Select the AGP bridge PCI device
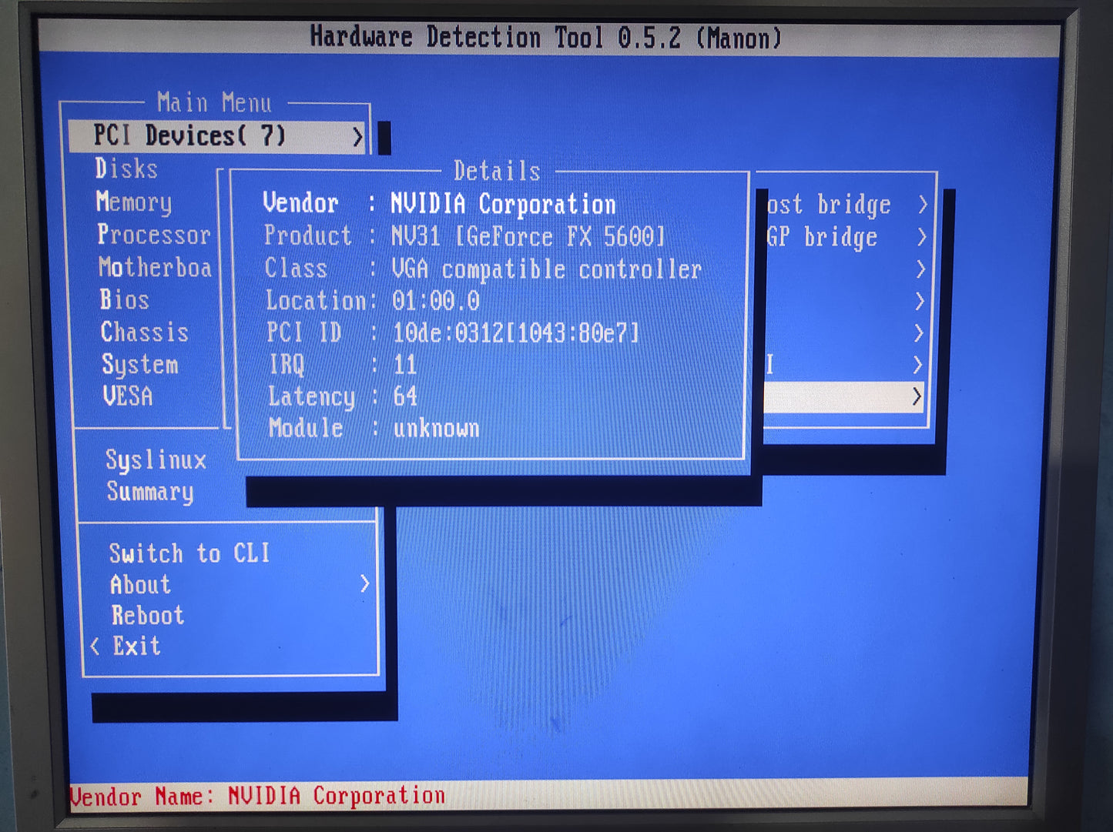1113x832 pixels. 823,237
